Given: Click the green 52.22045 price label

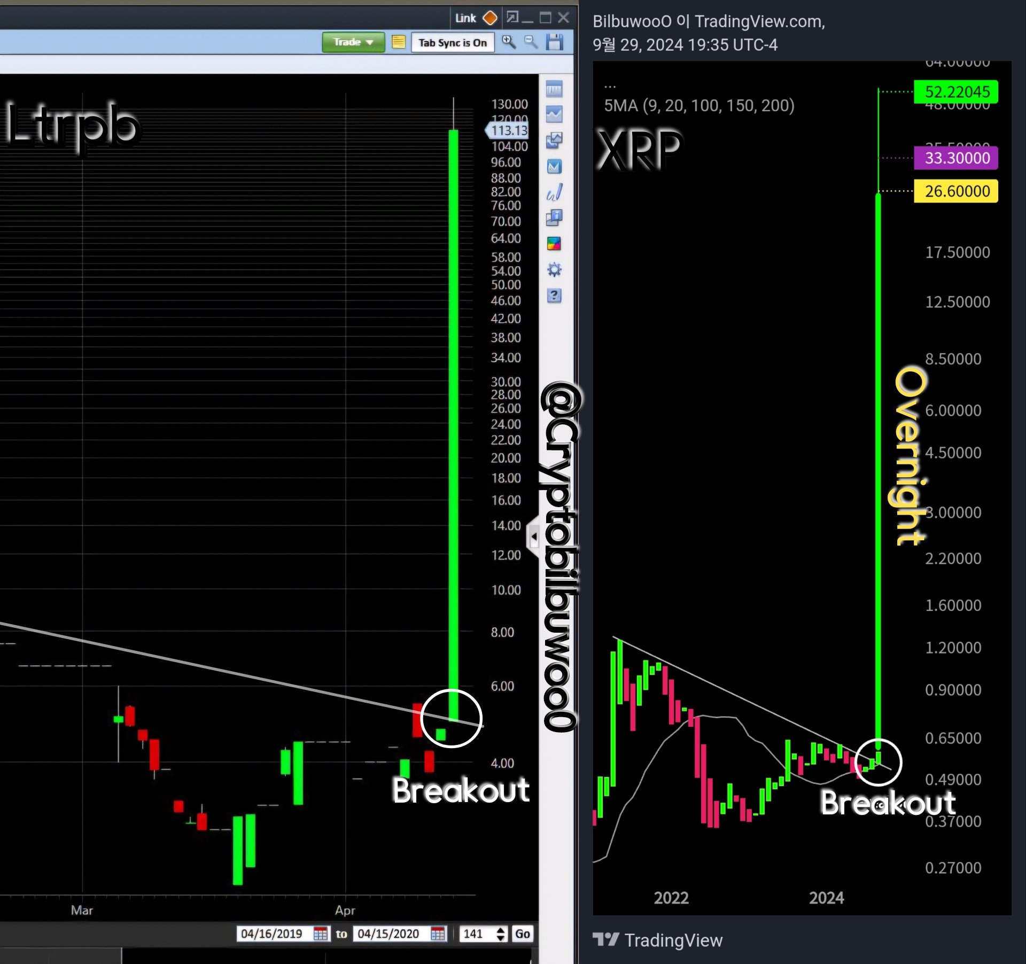Looking at the screenshot, I should (x=956, y=92).
